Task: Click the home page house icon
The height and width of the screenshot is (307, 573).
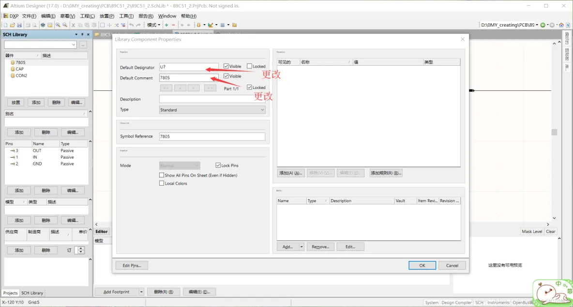Action: [561, 25]
